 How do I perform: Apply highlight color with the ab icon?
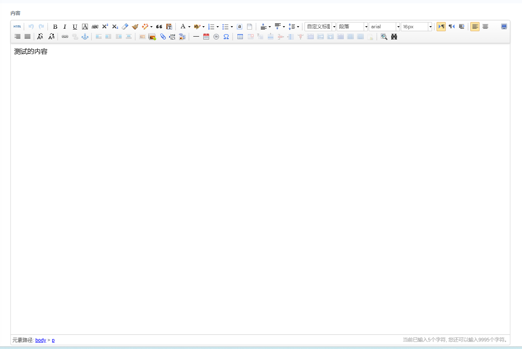pos(197,27)
